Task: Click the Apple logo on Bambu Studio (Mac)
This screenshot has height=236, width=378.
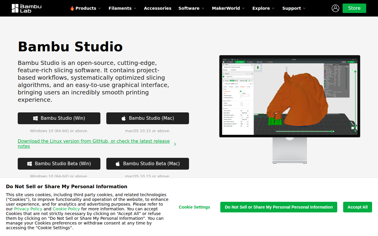Action: click(x=124, y=118)
